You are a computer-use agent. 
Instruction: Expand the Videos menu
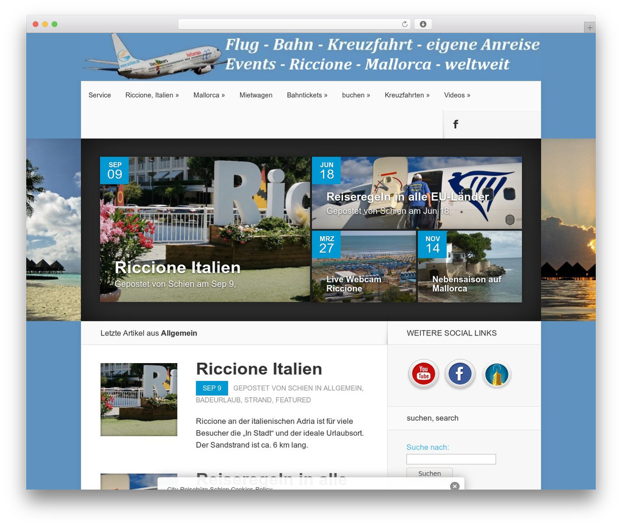(457, 95)
